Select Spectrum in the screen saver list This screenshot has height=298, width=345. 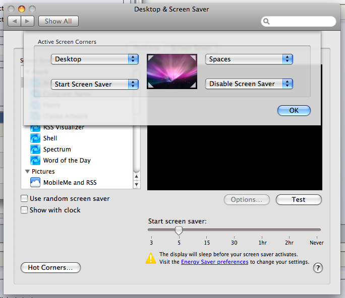click(57, 150)
